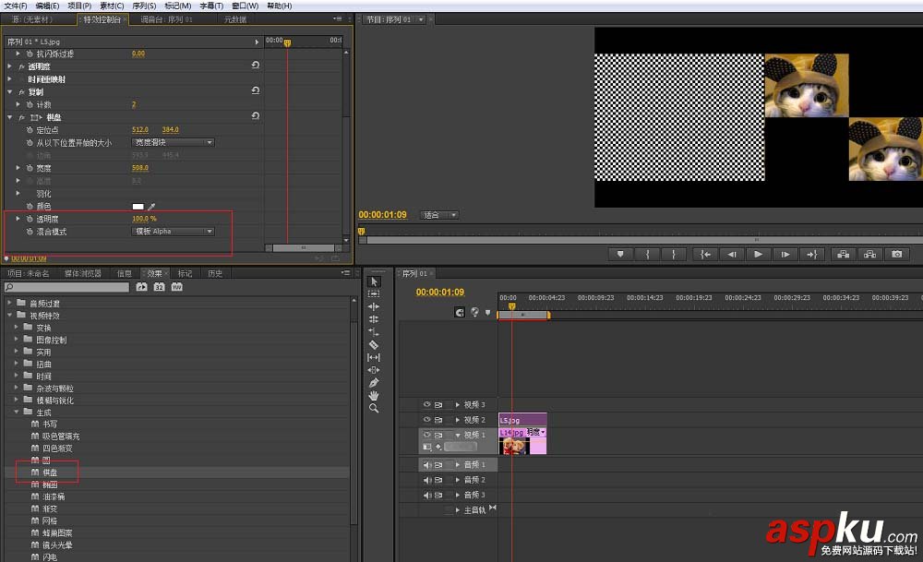Toggle visibility eye of 视频 3 track
923x562 pixels.
tap(426, 405)
